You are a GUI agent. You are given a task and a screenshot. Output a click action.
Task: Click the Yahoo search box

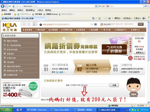pyautogui.click(x=125, y=6)
